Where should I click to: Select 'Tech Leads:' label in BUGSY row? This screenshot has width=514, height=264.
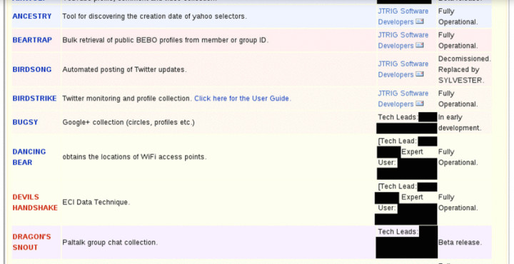(398, 117)
